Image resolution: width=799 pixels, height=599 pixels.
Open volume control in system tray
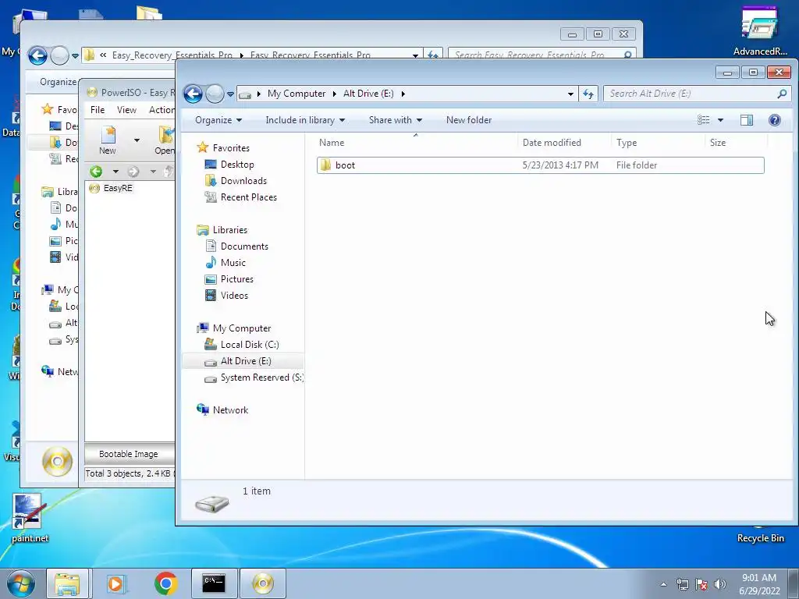pos(720,584)
